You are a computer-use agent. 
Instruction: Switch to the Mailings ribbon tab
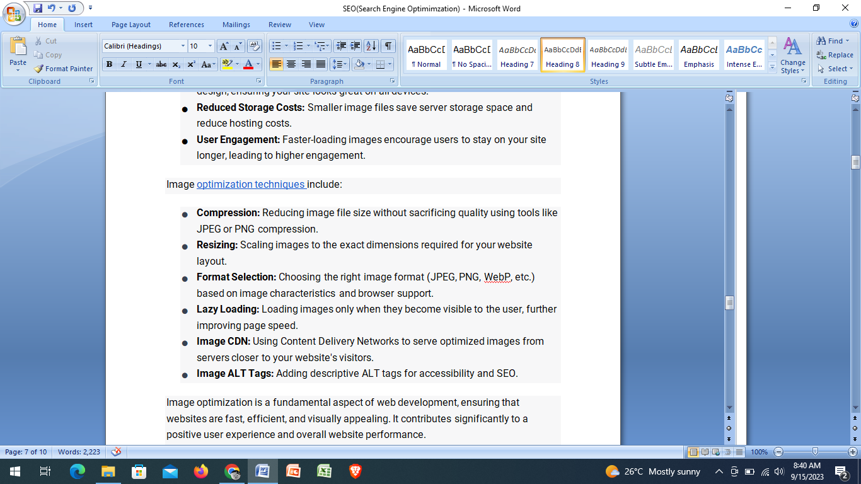[x=236, y=24]
